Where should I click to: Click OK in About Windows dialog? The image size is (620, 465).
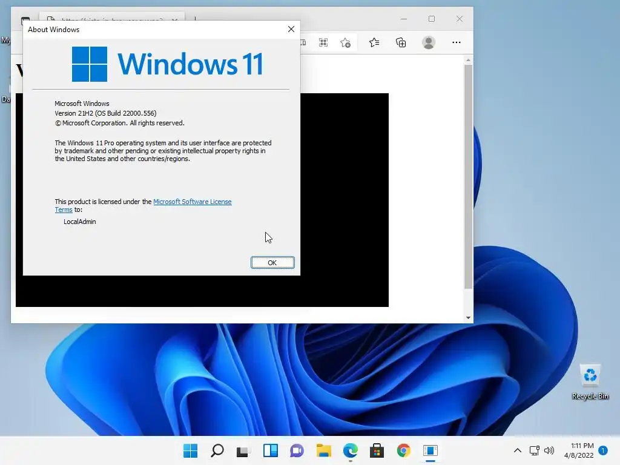tap(272, 263)
